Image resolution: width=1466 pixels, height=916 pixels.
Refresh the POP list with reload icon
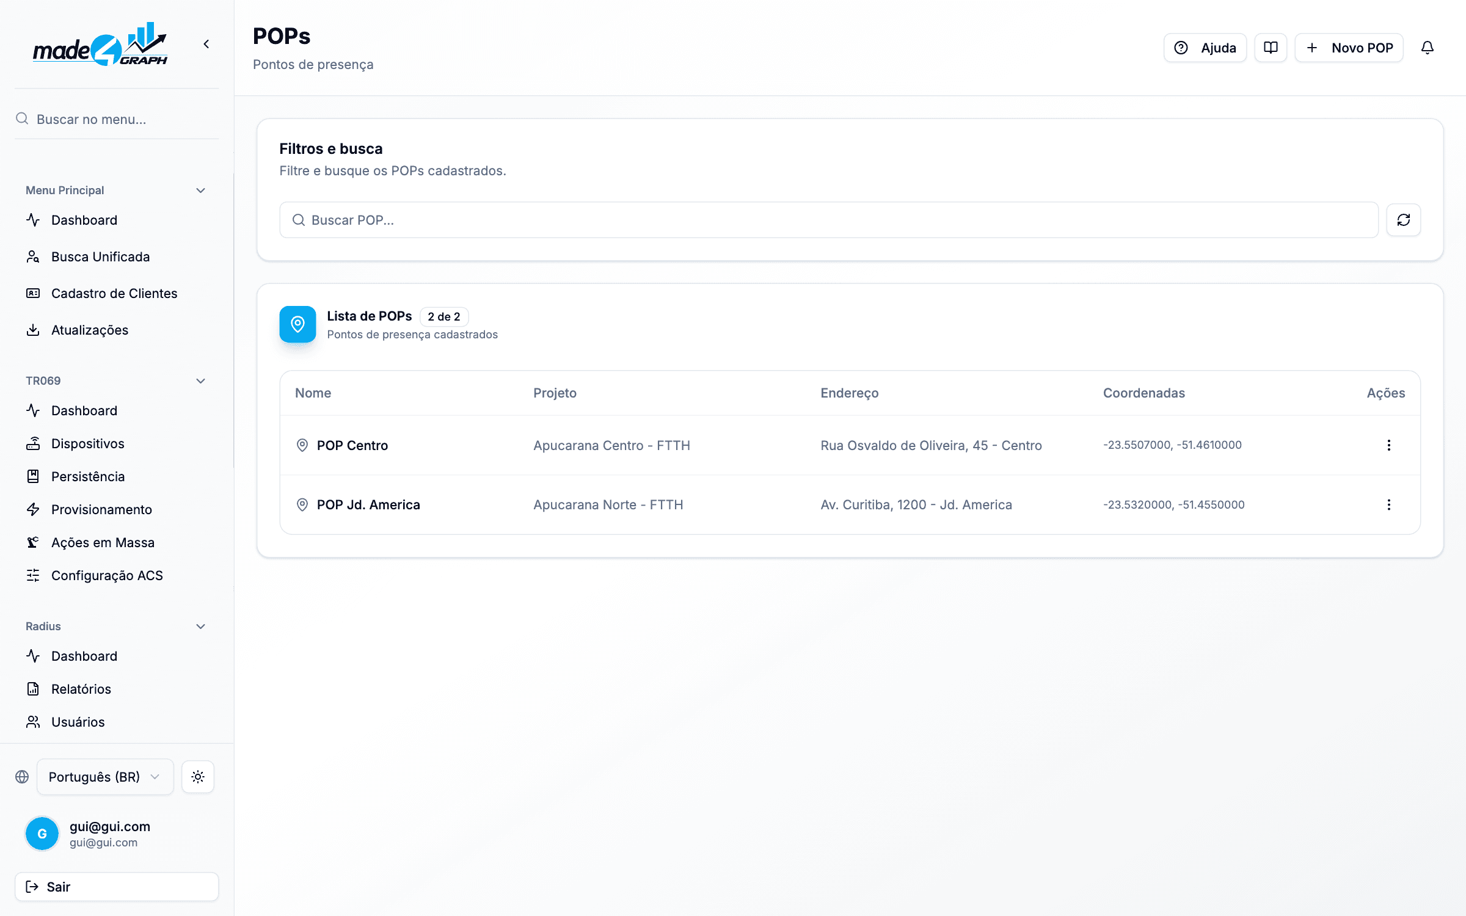pyautogui.click(x=1403, y=220)
